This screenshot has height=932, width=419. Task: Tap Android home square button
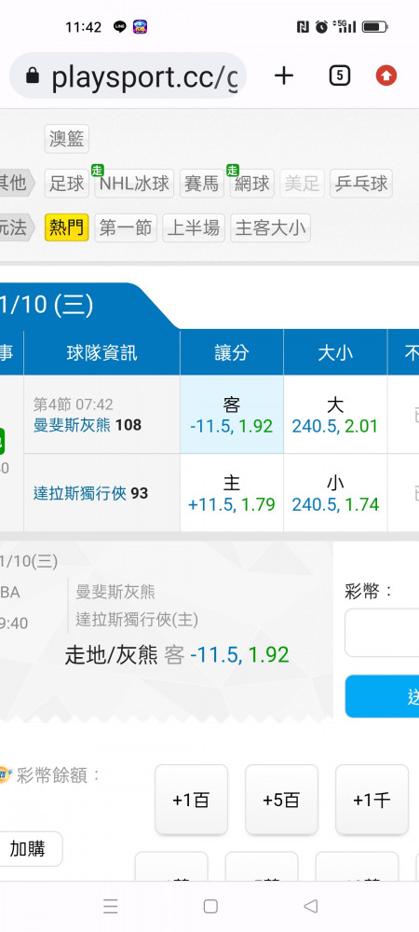coord(210,906)
